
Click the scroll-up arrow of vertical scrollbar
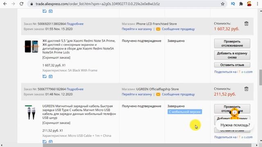click(260, 11)
